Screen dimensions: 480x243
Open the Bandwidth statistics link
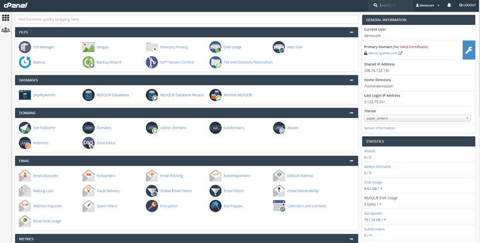[x=373, y=214]
